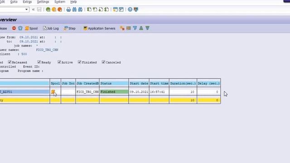Click the Job Doc column header
Screen dimensions: 290x163
(x=68, y=83)
